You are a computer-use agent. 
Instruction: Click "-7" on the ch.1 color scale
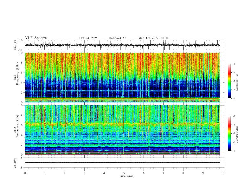[x=234, y=98]
